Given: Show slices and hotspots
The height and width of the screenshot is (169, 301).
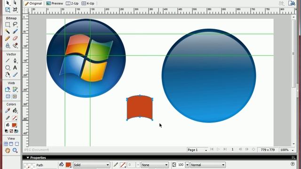Looking at the screenshot, I should [15, 96].
